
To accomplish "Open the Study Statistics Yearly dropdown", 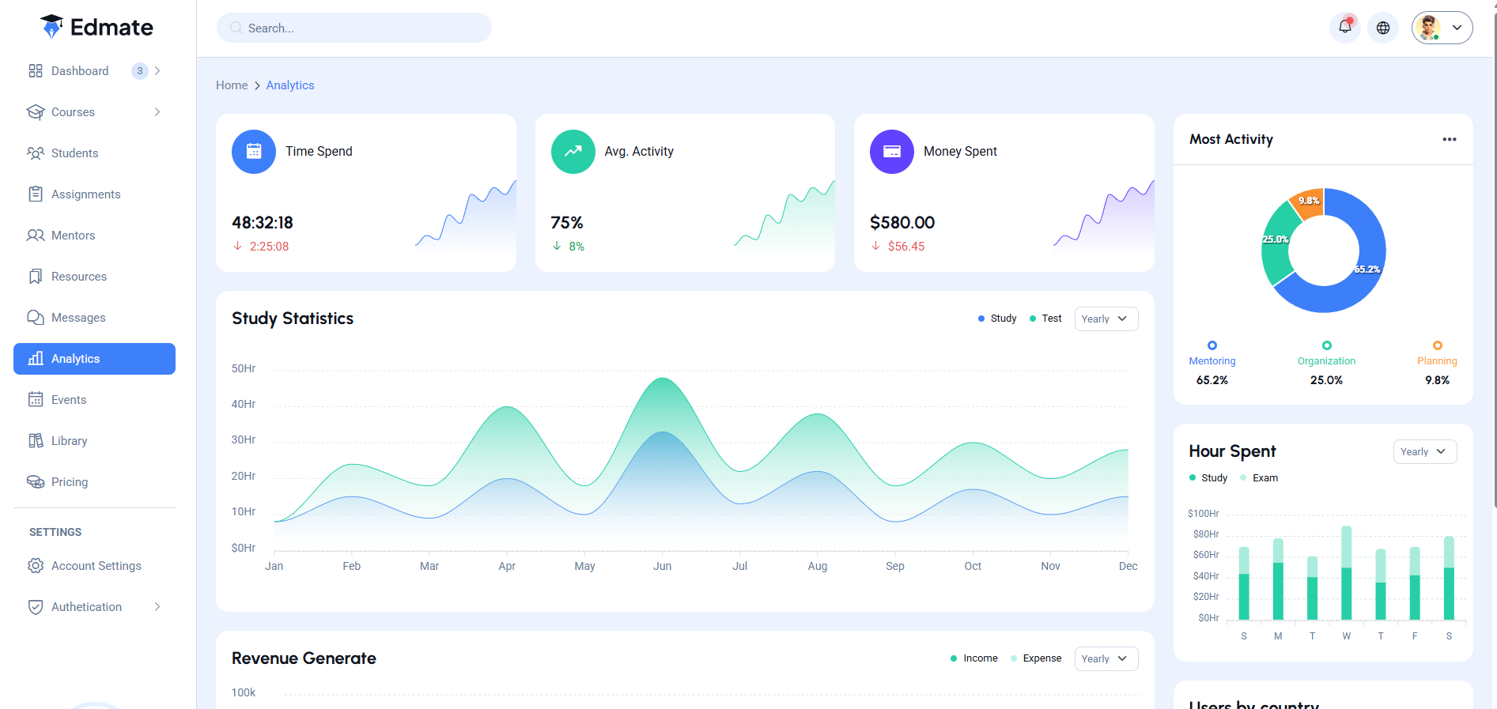I will pyautogui.click(x=1106, y=319).
